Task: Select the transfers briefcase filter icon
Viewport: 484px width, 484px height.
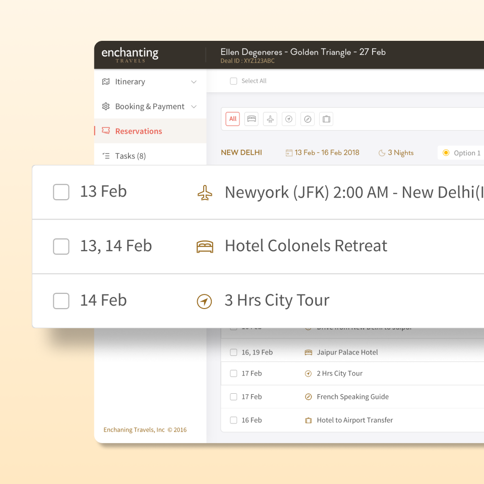Action: point(326,119)
